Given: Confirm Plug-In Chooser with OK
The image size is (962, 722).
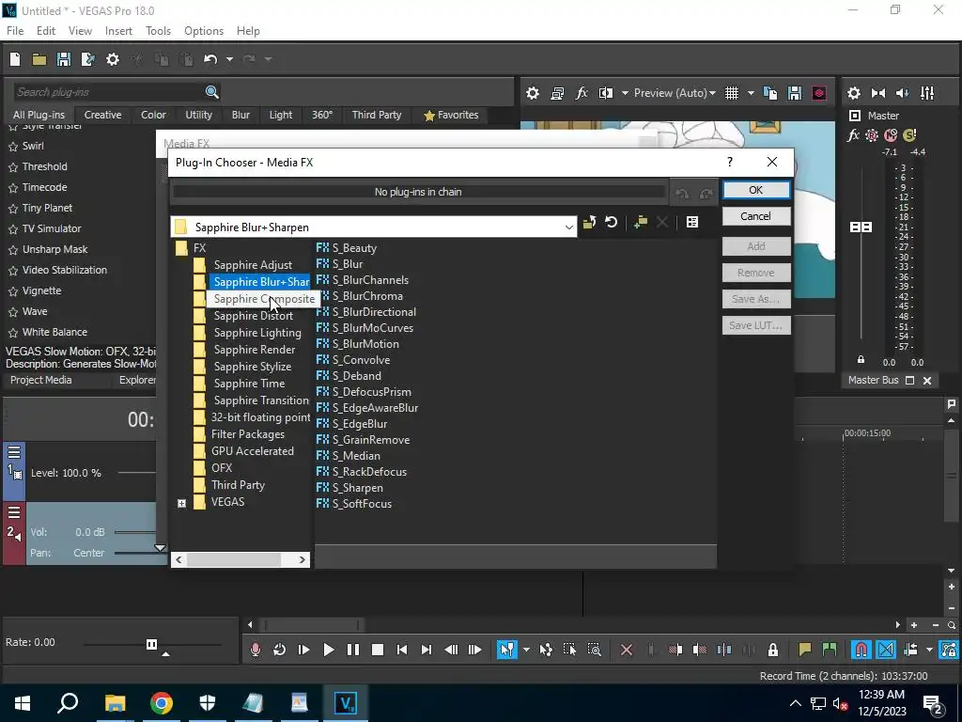Looking at the screenshot, I should pos(756,190).
